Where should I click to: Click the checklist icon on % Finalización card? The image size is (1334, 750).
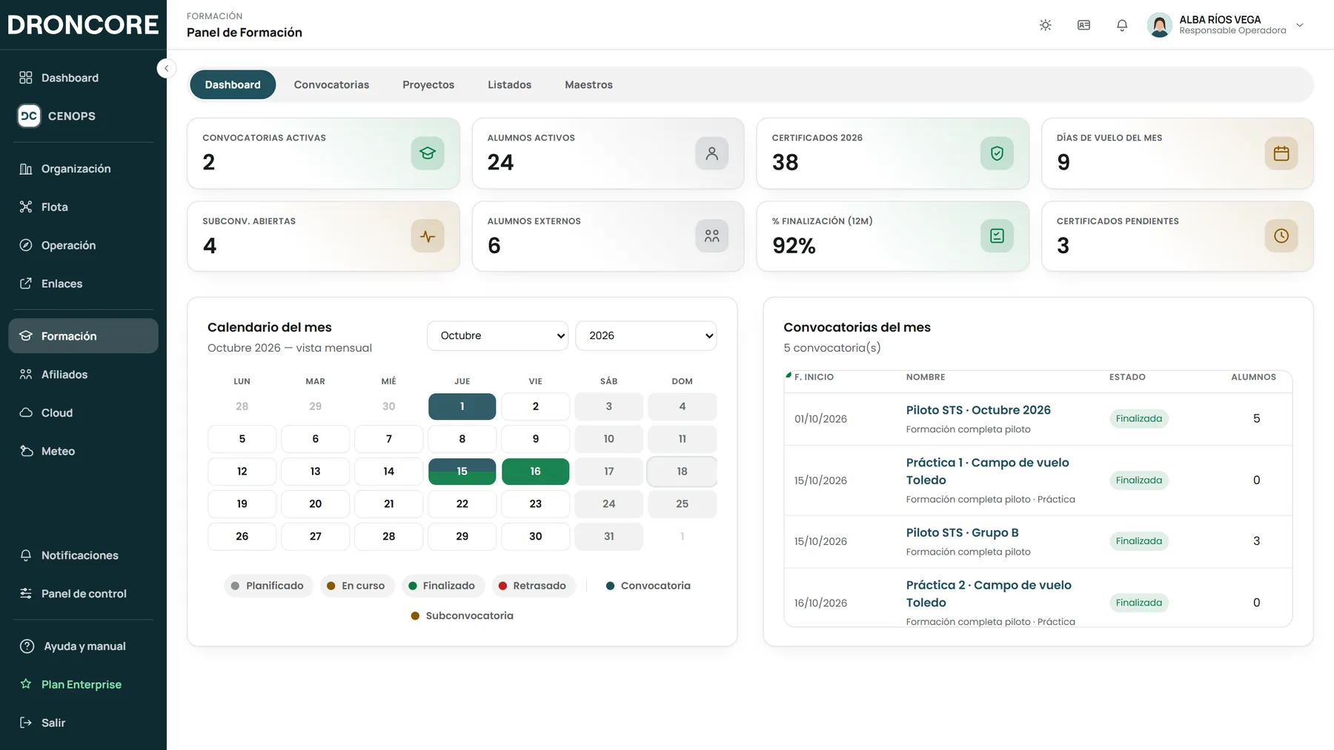997,236
